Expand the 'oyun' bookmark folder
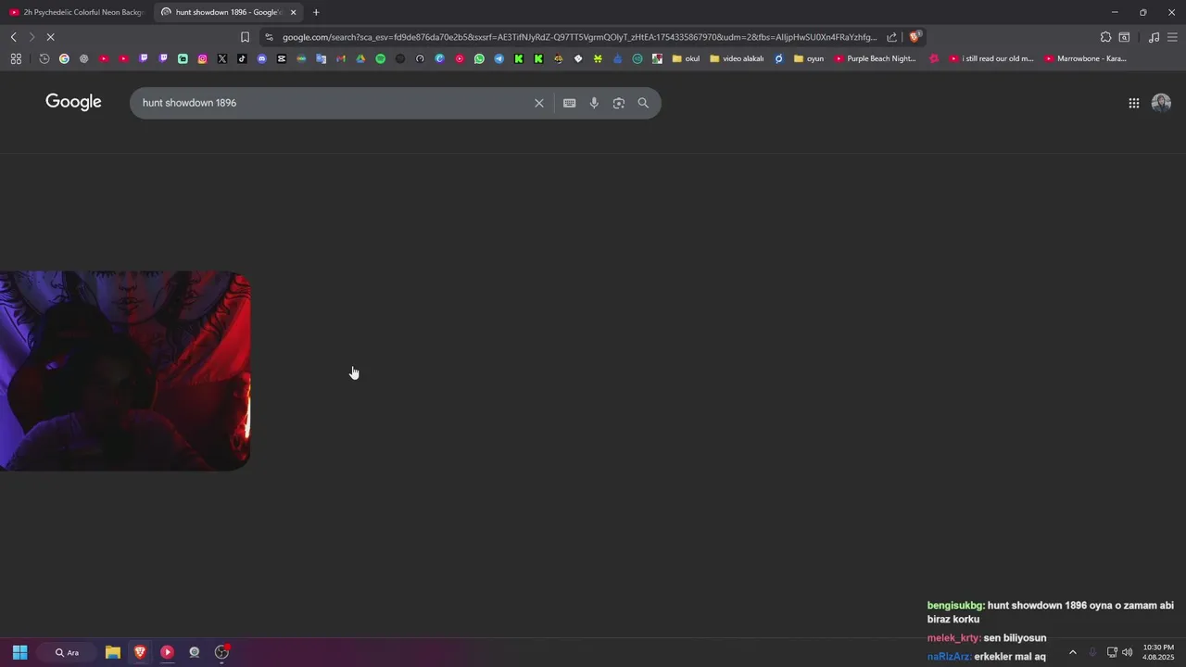 809,58
